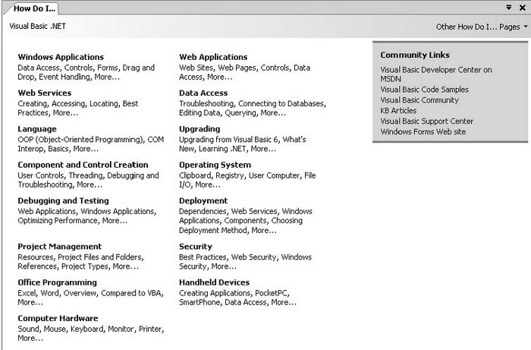
Task: Click Web Sites under Web Applications
Action: pos(196,68)
